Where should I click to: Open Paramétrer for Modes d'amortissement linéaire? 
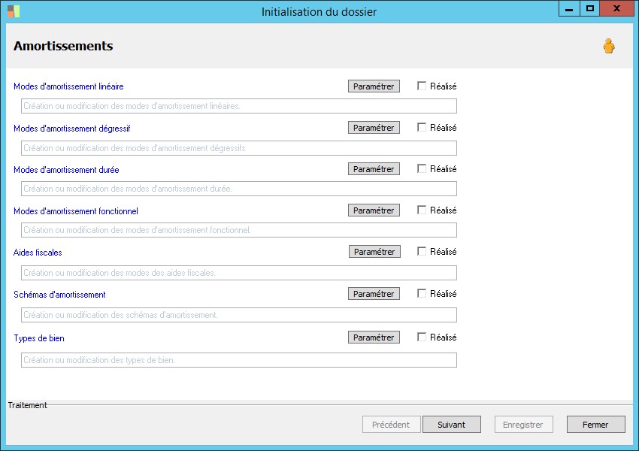[x=374, y=86]
